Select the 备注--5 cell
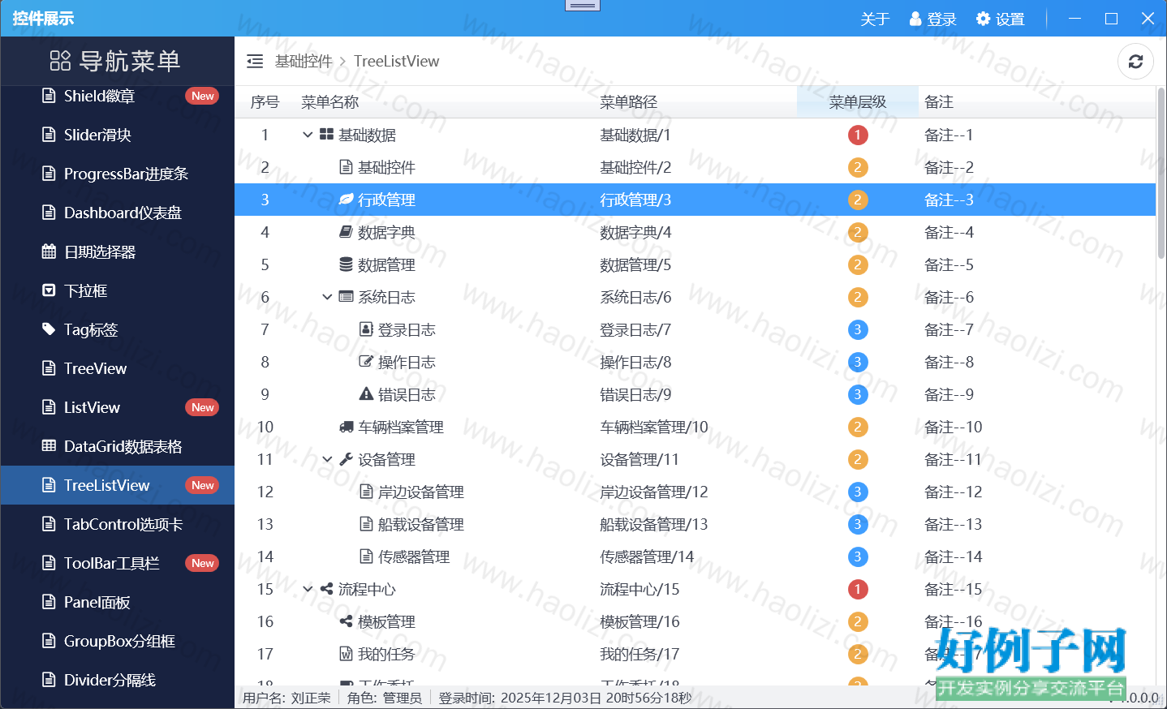This screenshot has height=709, width=1167. click(x=949, y=264)
